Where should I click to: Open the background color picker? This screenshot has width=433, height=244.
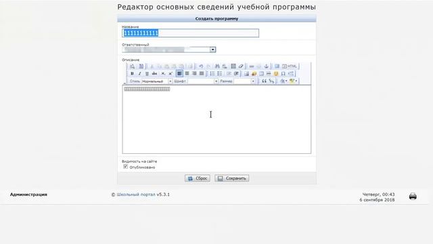(293, 81)
